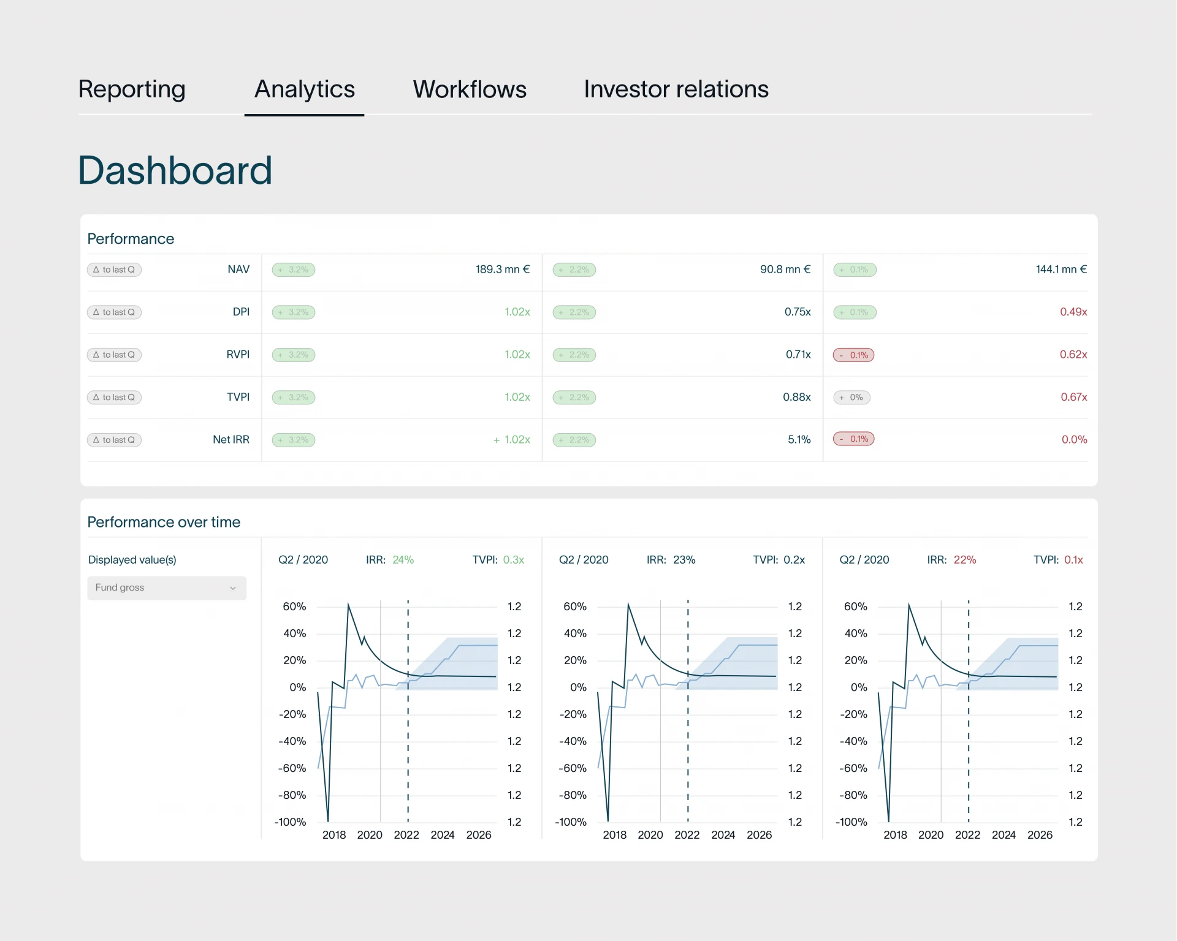The width and height of the screenshot is (1177, 941).
Task: Click the delta icon in the Net IRR row pill
Action: pos(96,440)
